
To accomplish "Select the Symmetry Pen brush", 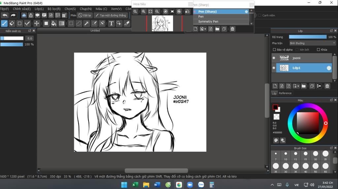I will click(221, 21).
